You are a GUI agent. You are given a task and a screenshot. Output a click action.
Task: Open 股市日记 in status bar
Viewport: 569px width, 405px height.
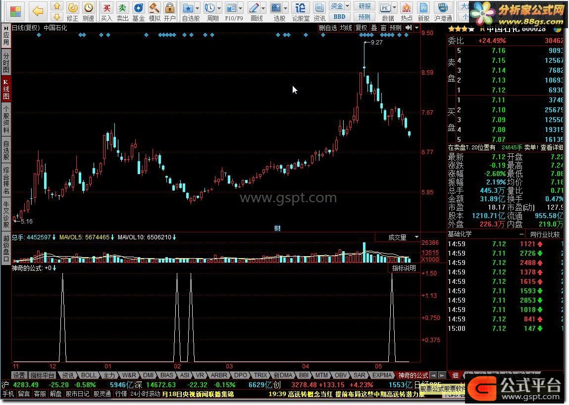click(x=77, y=394)
